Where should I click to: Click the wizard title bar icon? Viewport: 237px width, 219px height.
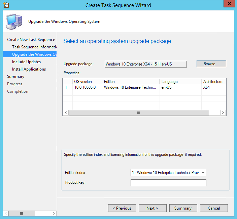(x=6, y=5)
